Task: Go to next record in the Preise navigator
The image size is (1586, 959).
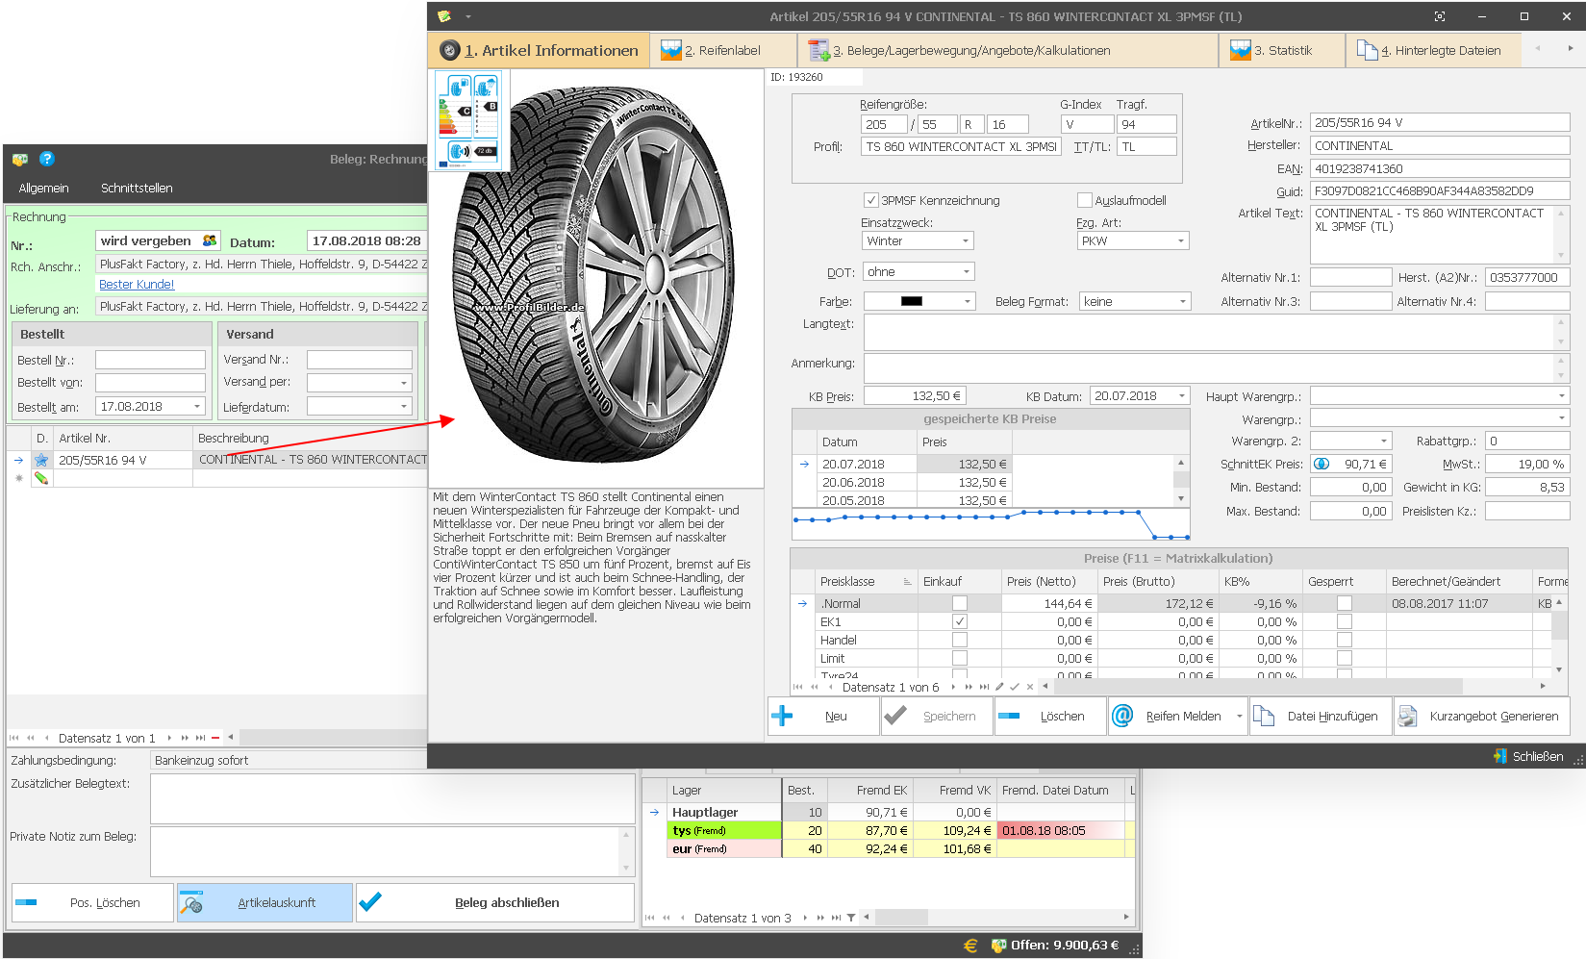Action: click(x=953, y=687)
